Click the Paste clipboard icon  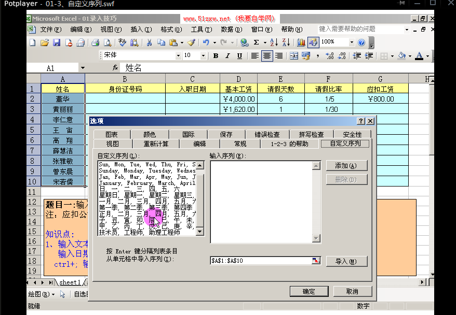173,42
